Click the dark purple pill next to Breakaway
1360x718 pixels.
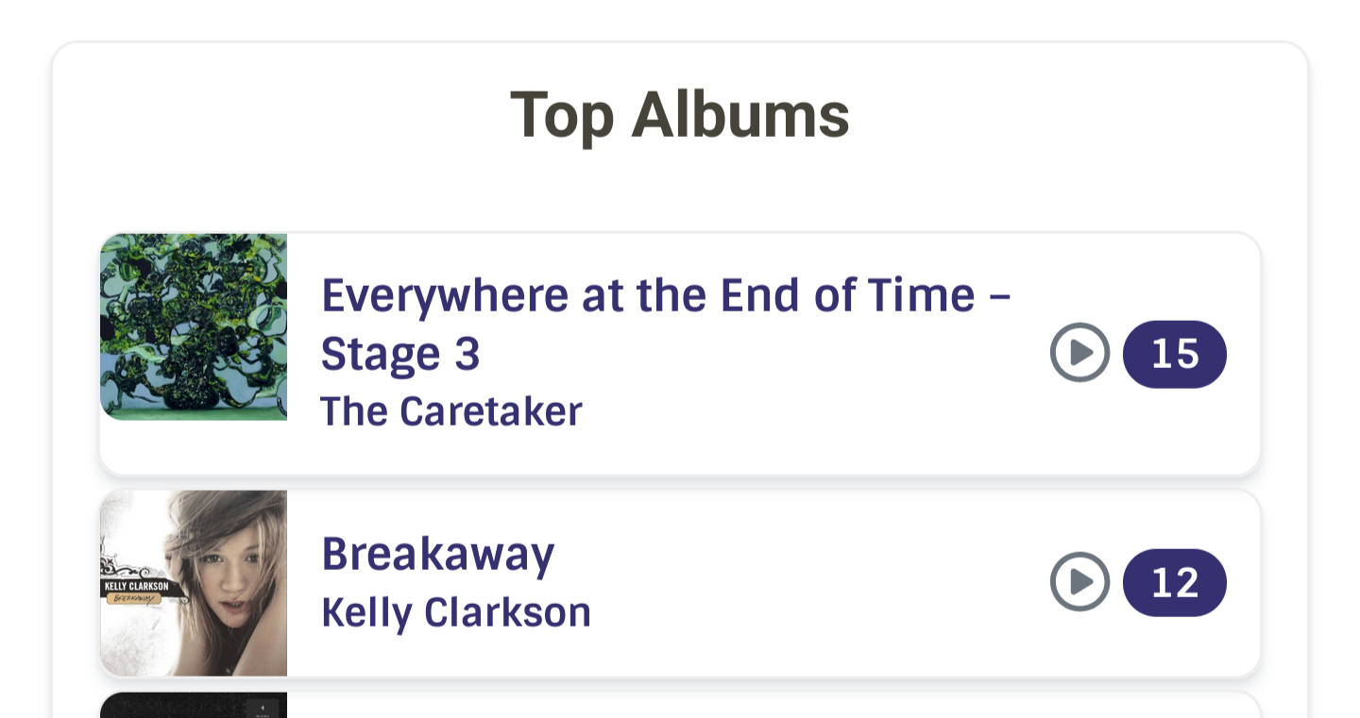coord(1174,582)
